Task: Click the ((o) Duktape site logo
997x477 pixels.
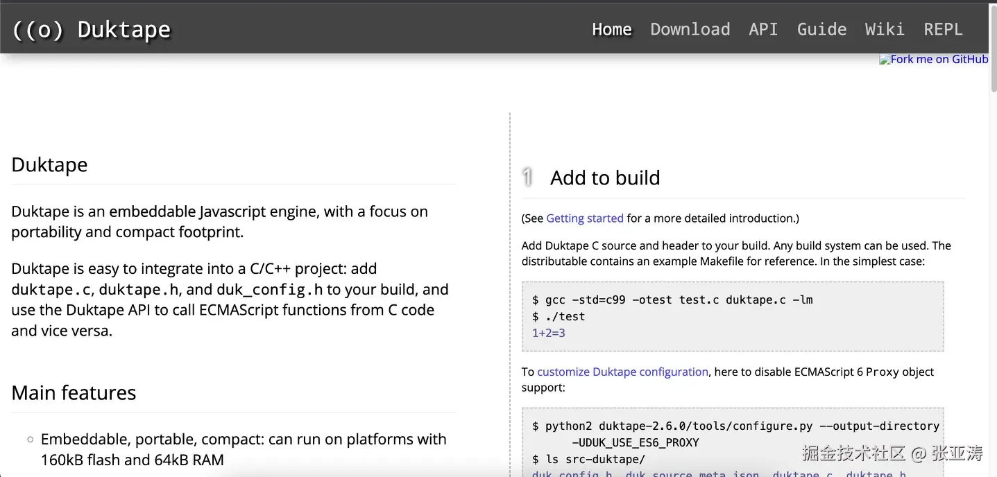Action: pyautogui.click(x=92, y=30)
